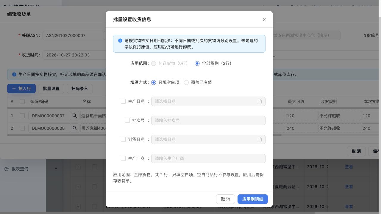The image size is (381, 214).
Task: Click the 插入行 button
Action: point(21,89)
